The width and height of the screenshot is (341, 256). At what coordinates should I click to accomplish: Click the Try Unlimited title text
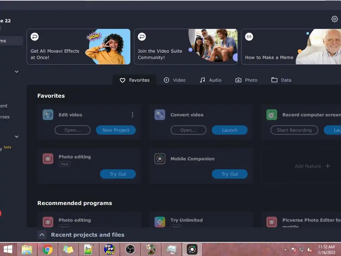(186, 220)
